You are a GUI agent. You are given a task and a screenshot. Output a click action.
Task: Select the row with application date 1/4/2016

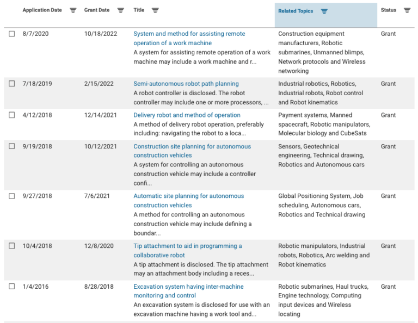[x=12, y=286]
